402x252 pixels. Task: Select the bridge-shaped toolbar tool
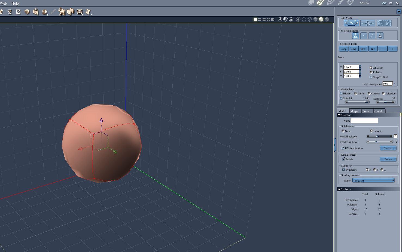[80, 12]
